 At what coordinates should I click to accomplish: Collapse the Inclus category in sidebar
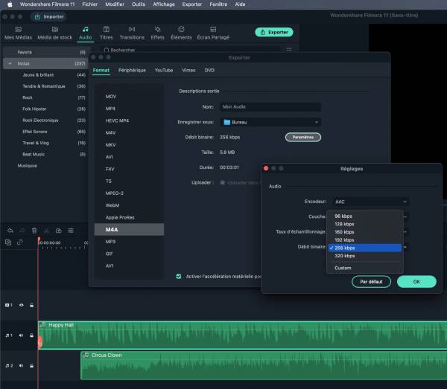click(9, 64)
